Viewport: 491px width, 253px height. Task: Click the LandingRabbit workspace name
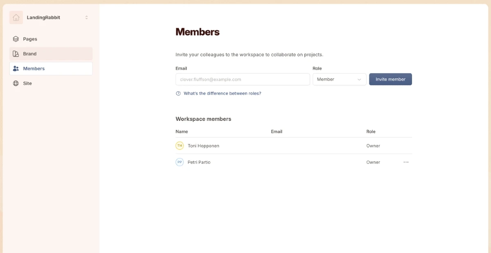click(x=43, y=18)
